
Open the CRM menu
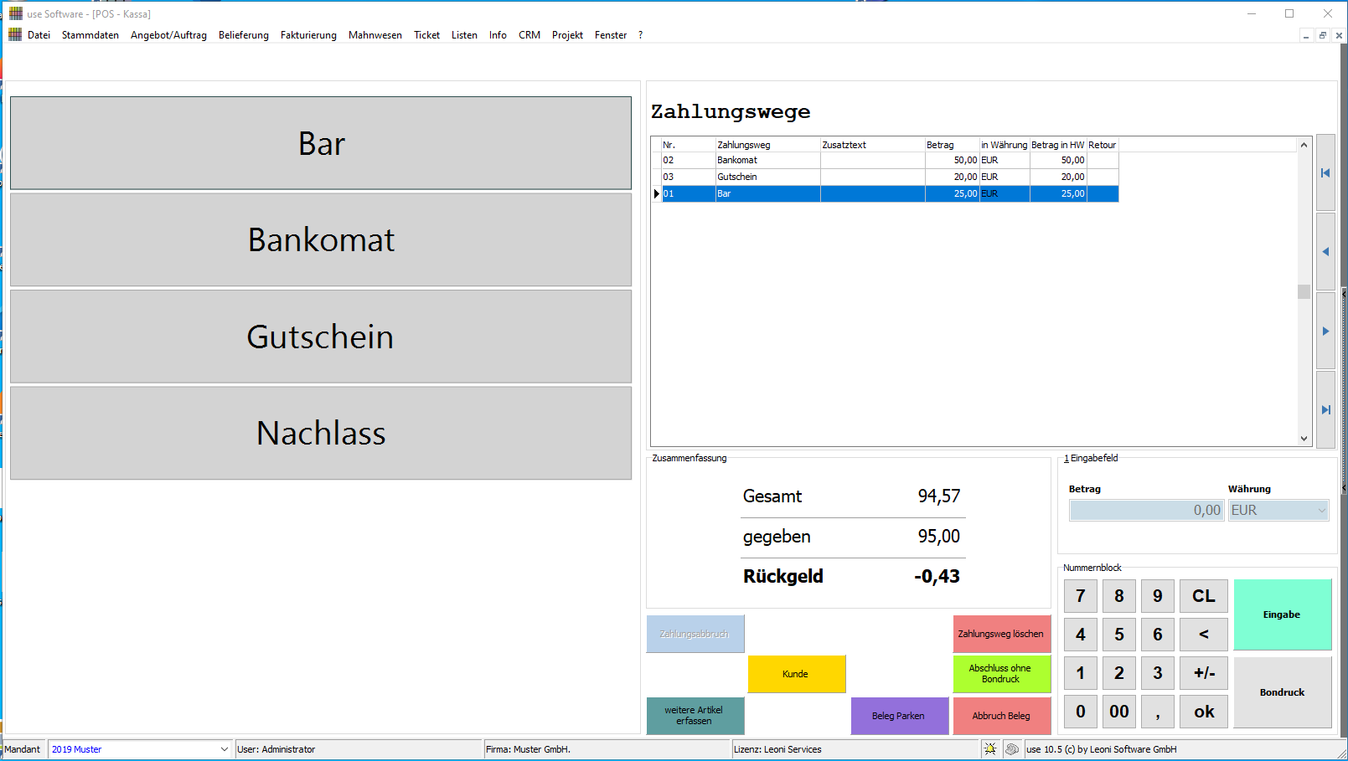coord(529,35)
